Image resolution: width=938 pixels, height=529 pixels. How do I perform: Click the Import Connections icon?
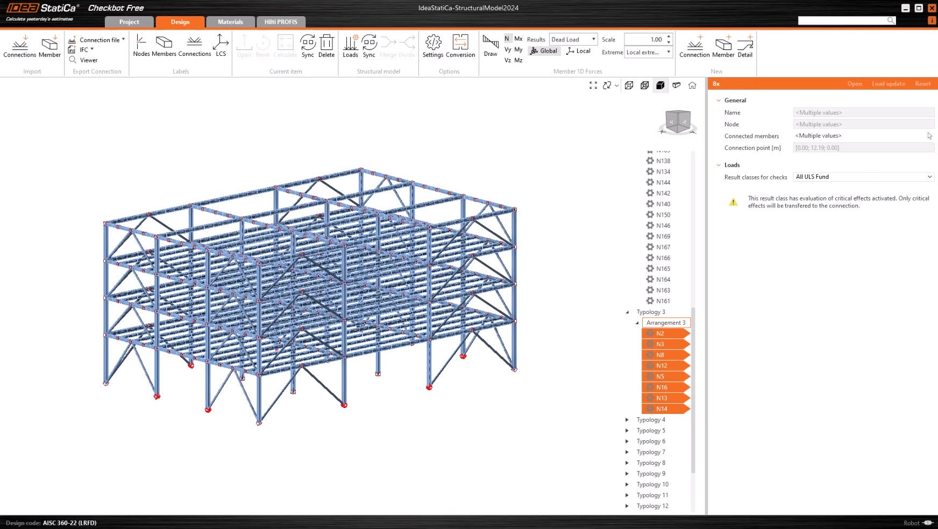[x=20, y=45]
